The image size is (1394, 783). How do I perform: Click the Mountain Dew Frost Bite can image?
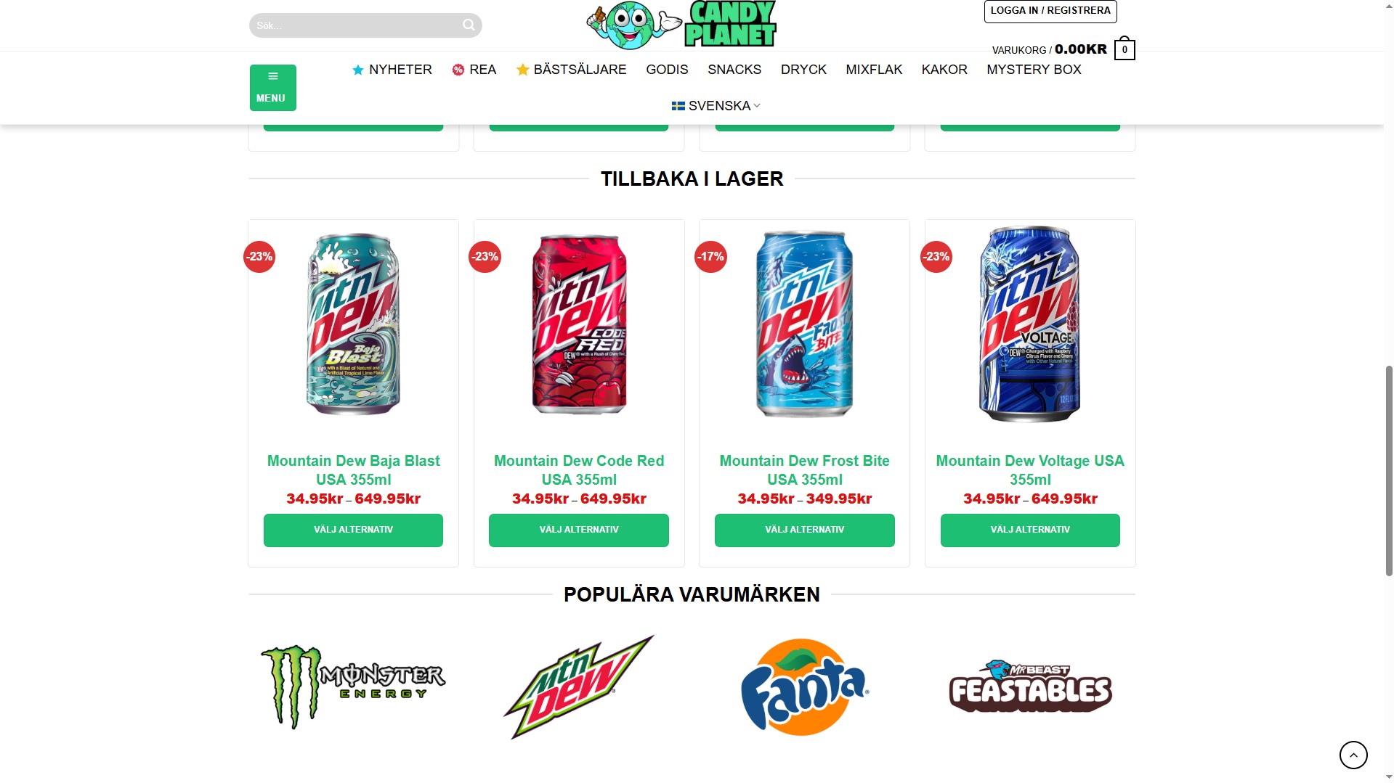805,324
